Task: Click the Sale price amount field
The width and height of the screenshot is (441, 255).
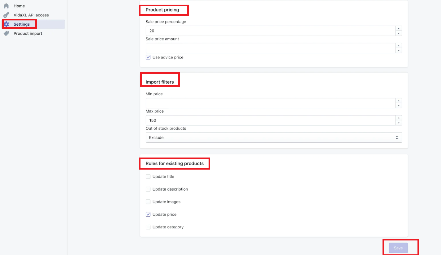Action: pyautogui.click(x=270, y=48)
